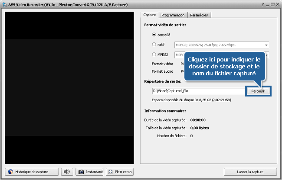Click the help question mark in title bar
This screenshot has height=180, width=282.
[263, 5]
